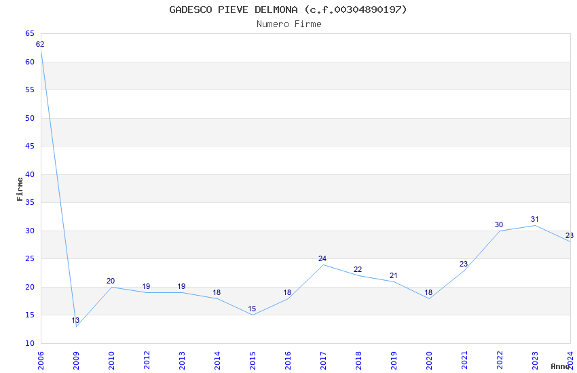Select data label 18 above year 2016
577x373 pixels.
(287, 292)
